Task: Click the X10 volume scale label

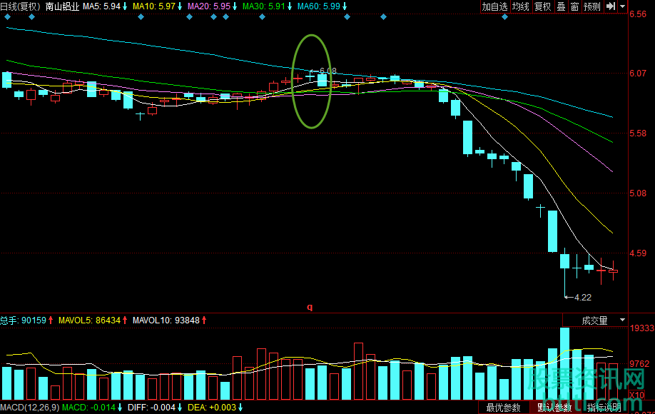Action: [x=636, y=395]
